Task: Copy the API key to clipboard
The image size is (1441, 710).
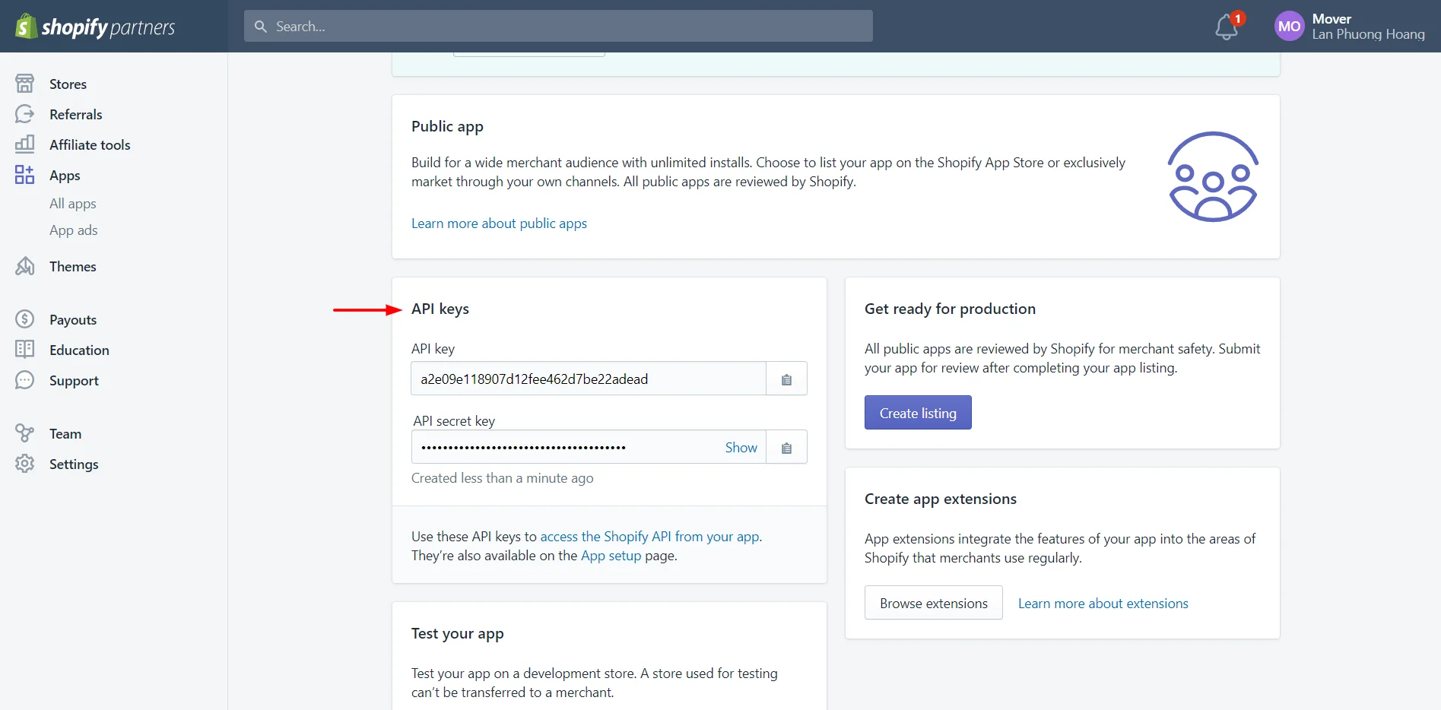Action: click(786, 378)
